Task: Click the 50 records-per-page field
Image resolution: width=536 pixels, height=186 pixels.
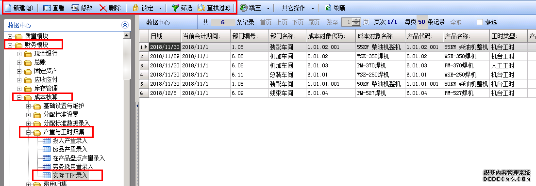Action: pyautogui.click(x=421, y=22)
